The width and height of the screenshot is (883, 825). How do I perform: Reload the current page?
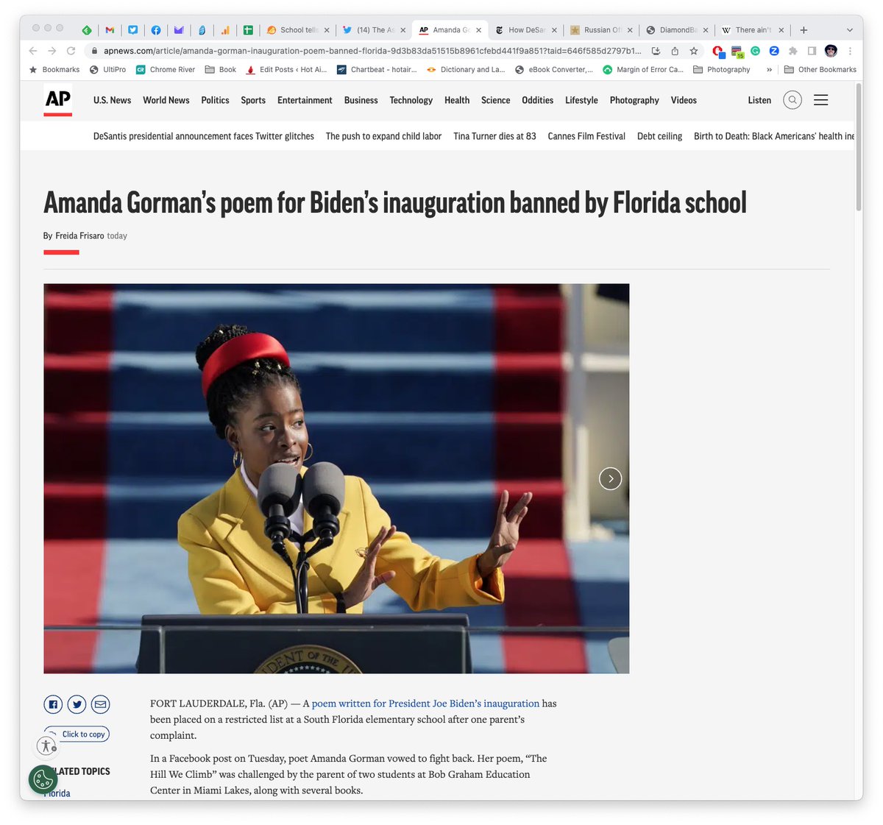pos(71,51)
